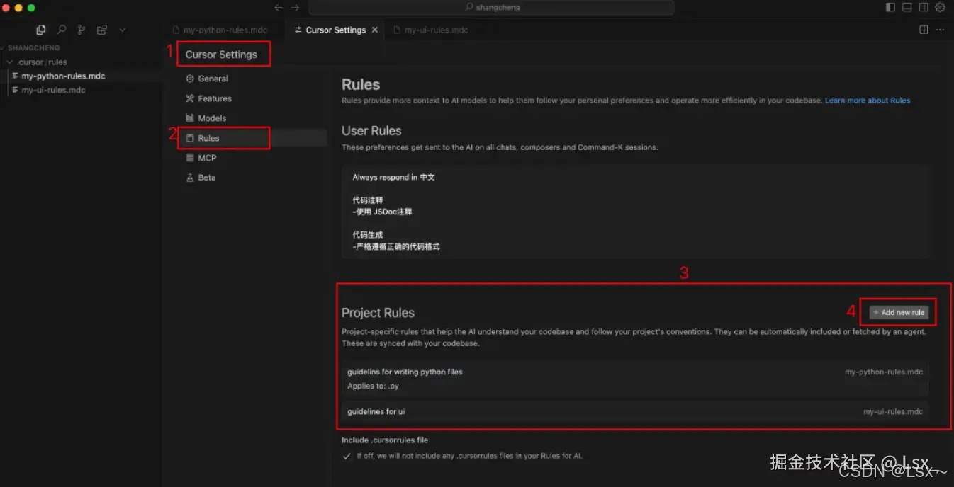Toggle the Include .cursorrules file checkbox
Image resolution: width=954 pixels, height=487 pixels.
(347, 456)
